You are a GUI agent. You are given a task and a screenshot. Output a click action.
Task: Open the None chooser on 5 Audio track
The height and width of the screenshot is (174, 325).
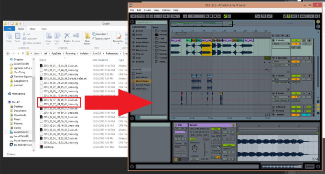tap(281, 44)
